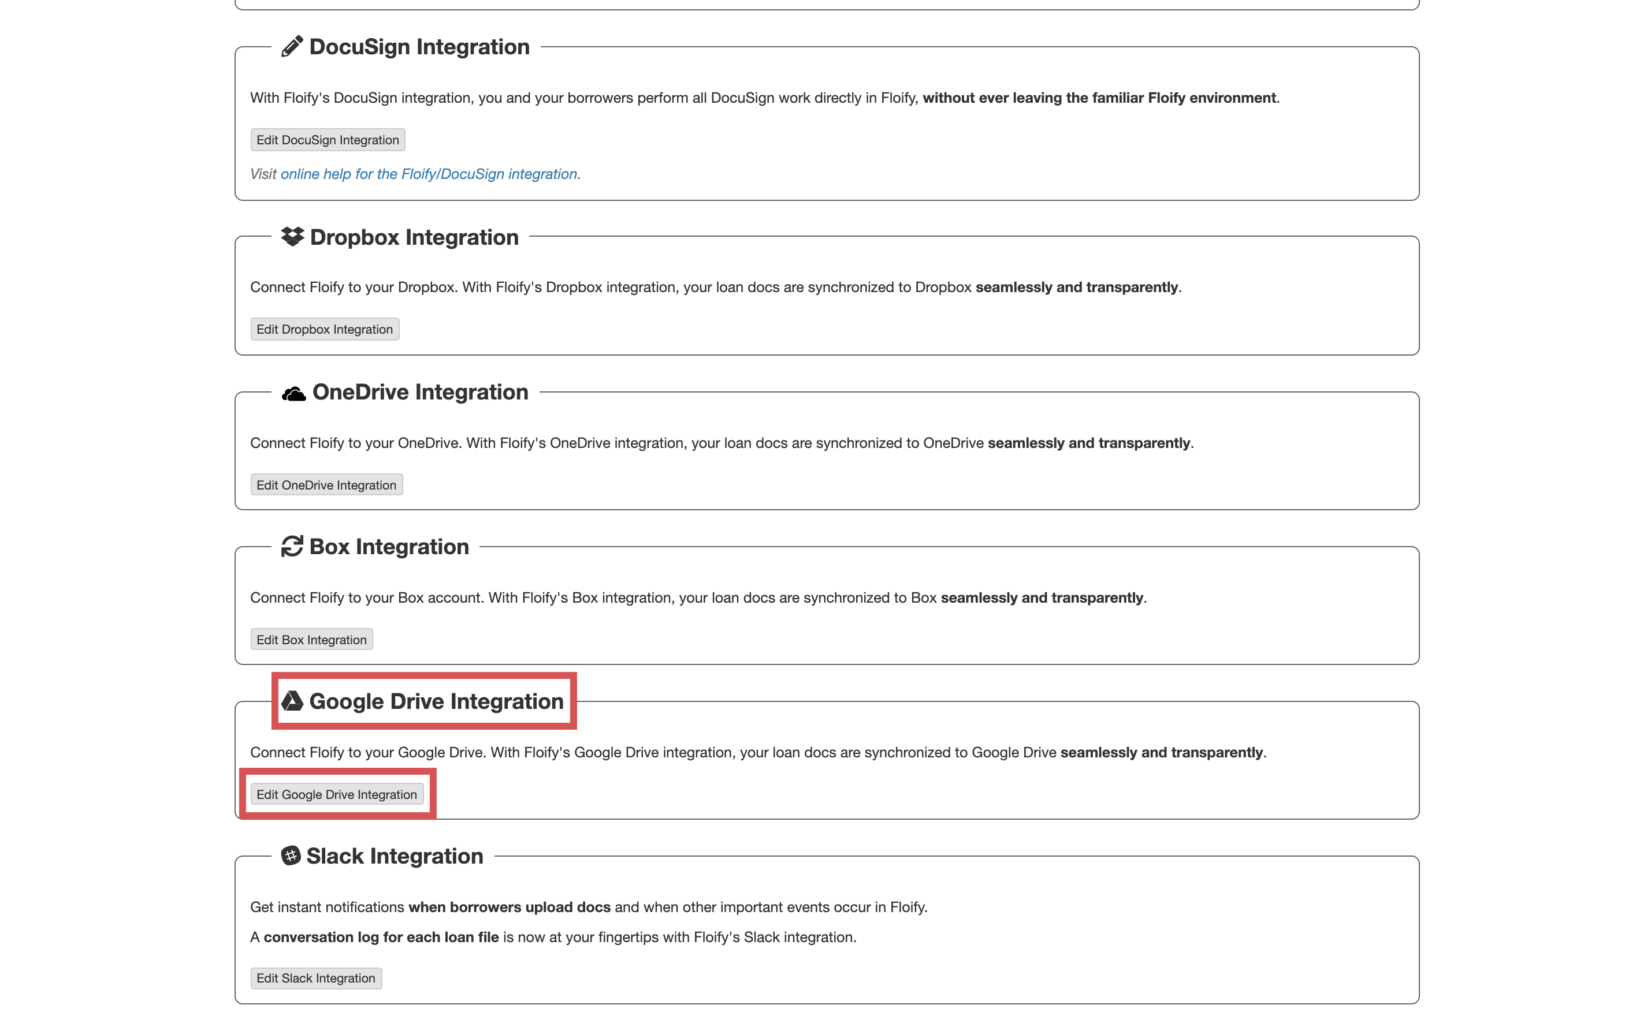Click the Slack Integration heading
This screenshot has width=1651, height=1031.
[395, 857]
